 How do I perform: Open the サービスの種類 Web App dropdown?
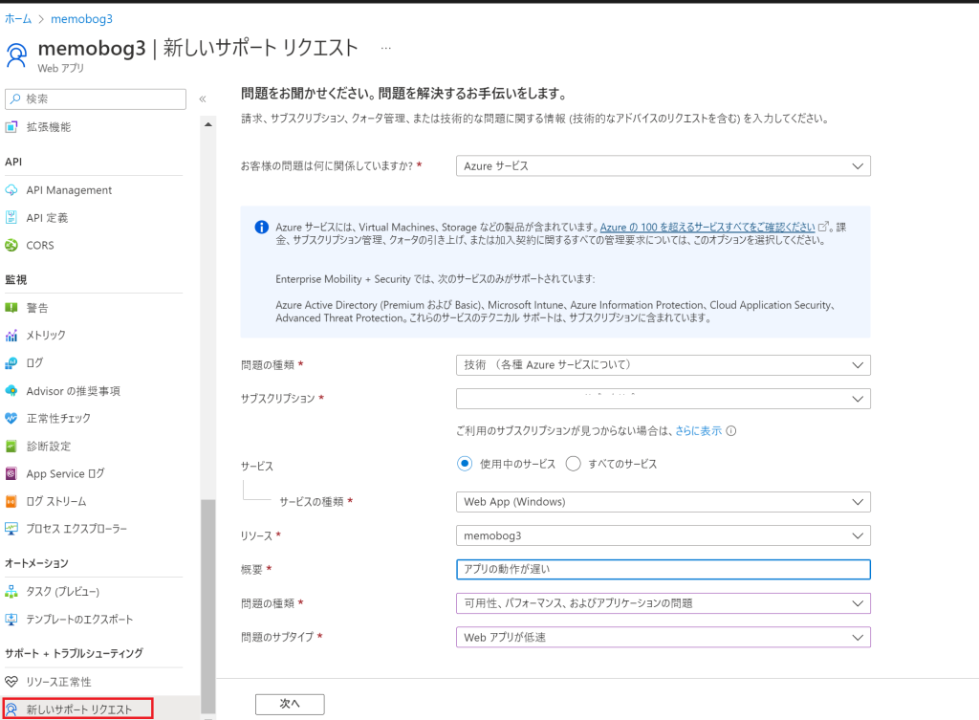[x=664, y=501]
